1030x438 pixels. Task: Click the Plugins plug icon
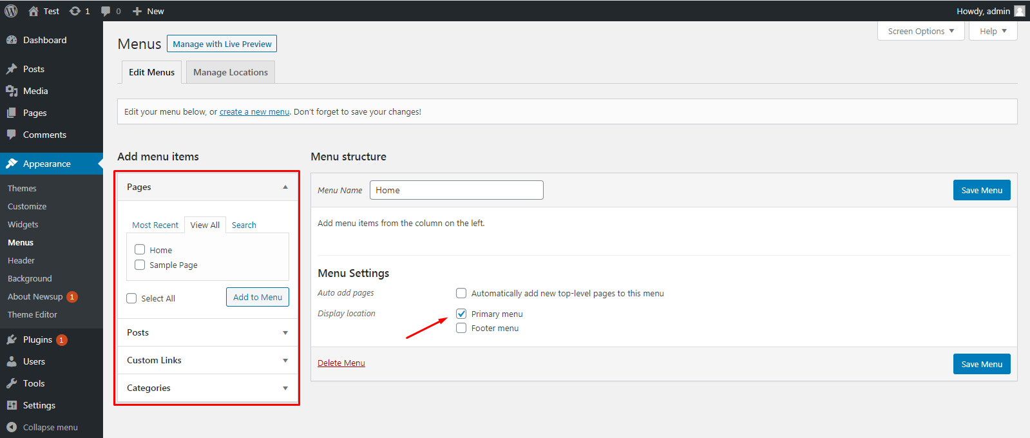12,339
